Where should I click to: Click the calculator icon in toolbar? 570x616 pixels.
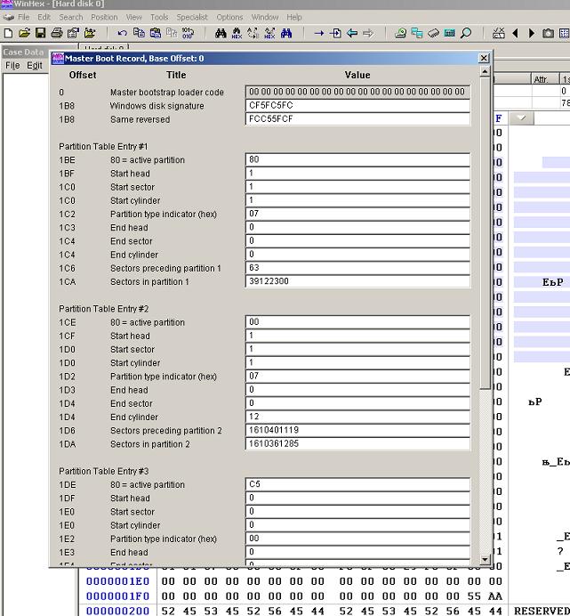pos(450,34)
